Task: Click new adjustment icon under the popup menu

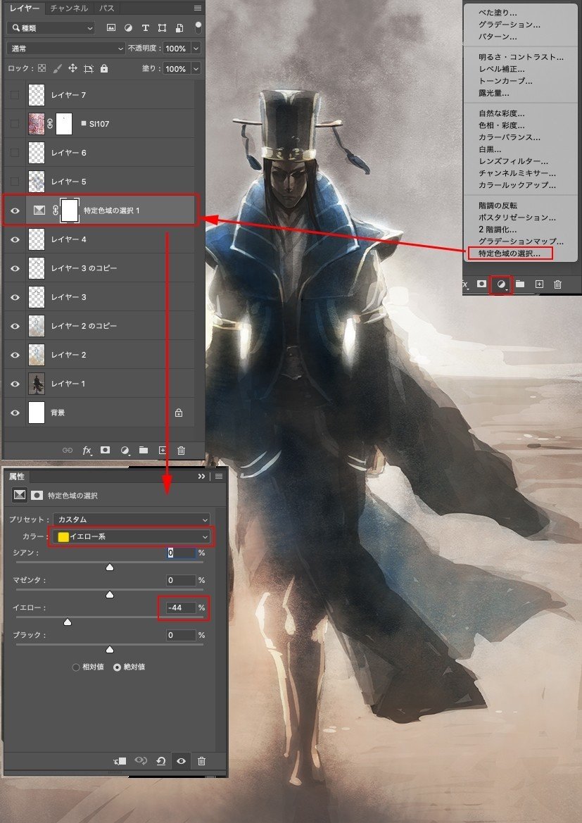Action: (x=501, y=284)
